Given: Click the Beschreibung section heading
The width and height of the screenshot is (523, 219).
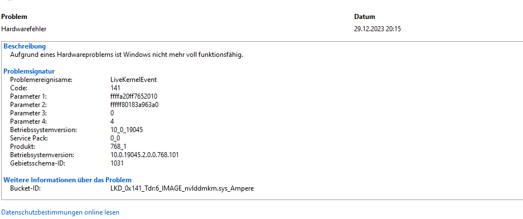Looking at the screenshot, I should [25, 46].
